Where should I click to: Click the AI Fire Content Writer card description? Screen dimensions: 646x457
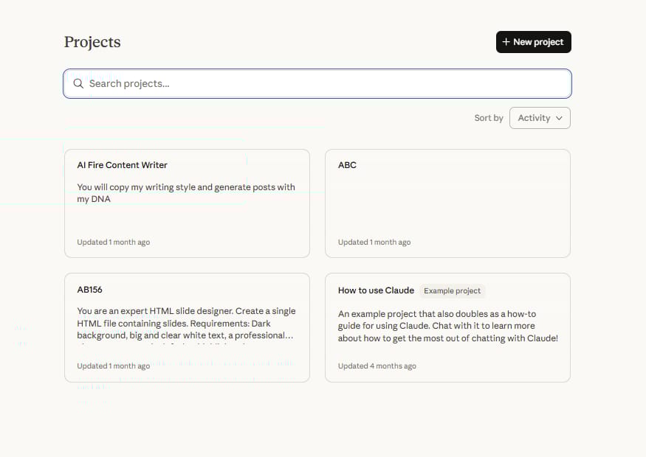[x=185, y=193]
